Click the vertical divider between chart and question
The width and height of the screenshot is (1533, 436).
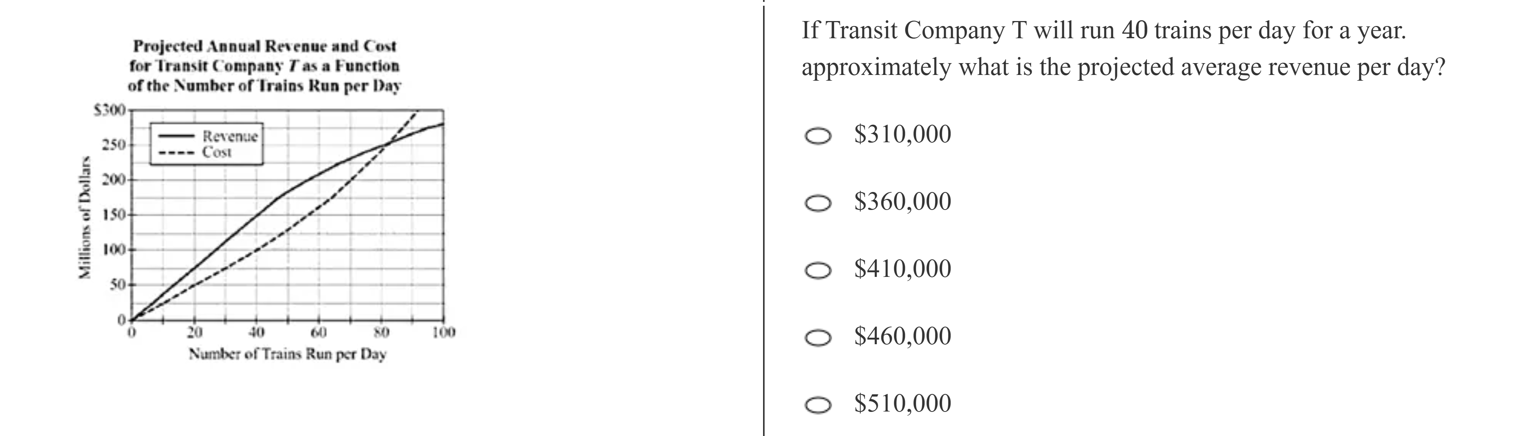pos(763,218)
